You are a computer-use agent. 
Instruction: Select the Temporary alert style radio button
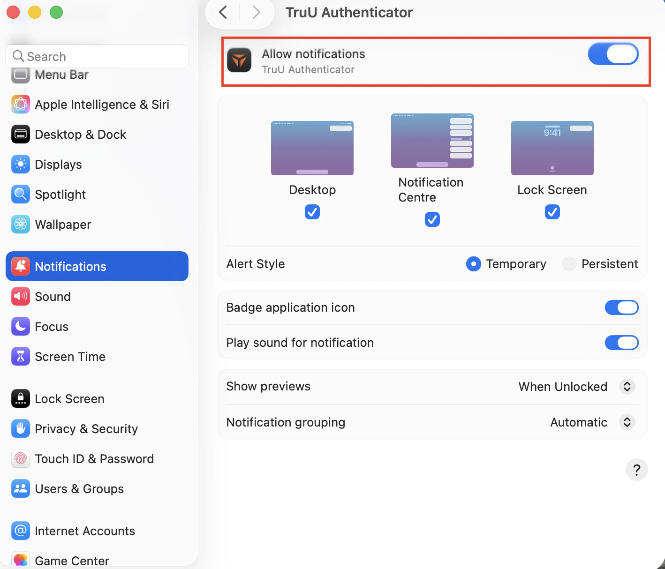(x=474, y=264)
